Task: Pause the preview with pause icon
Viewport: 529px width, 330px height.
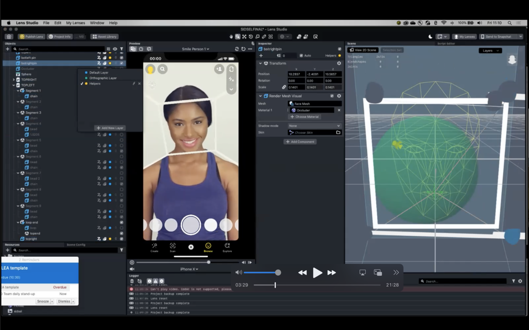Action: 132,262
